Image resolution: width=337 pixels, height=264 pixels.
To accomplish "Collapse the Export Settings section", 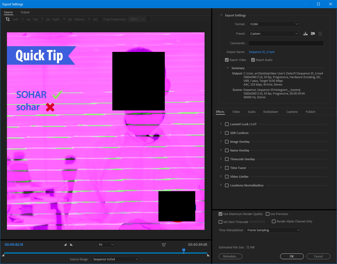I will point(221,15).
